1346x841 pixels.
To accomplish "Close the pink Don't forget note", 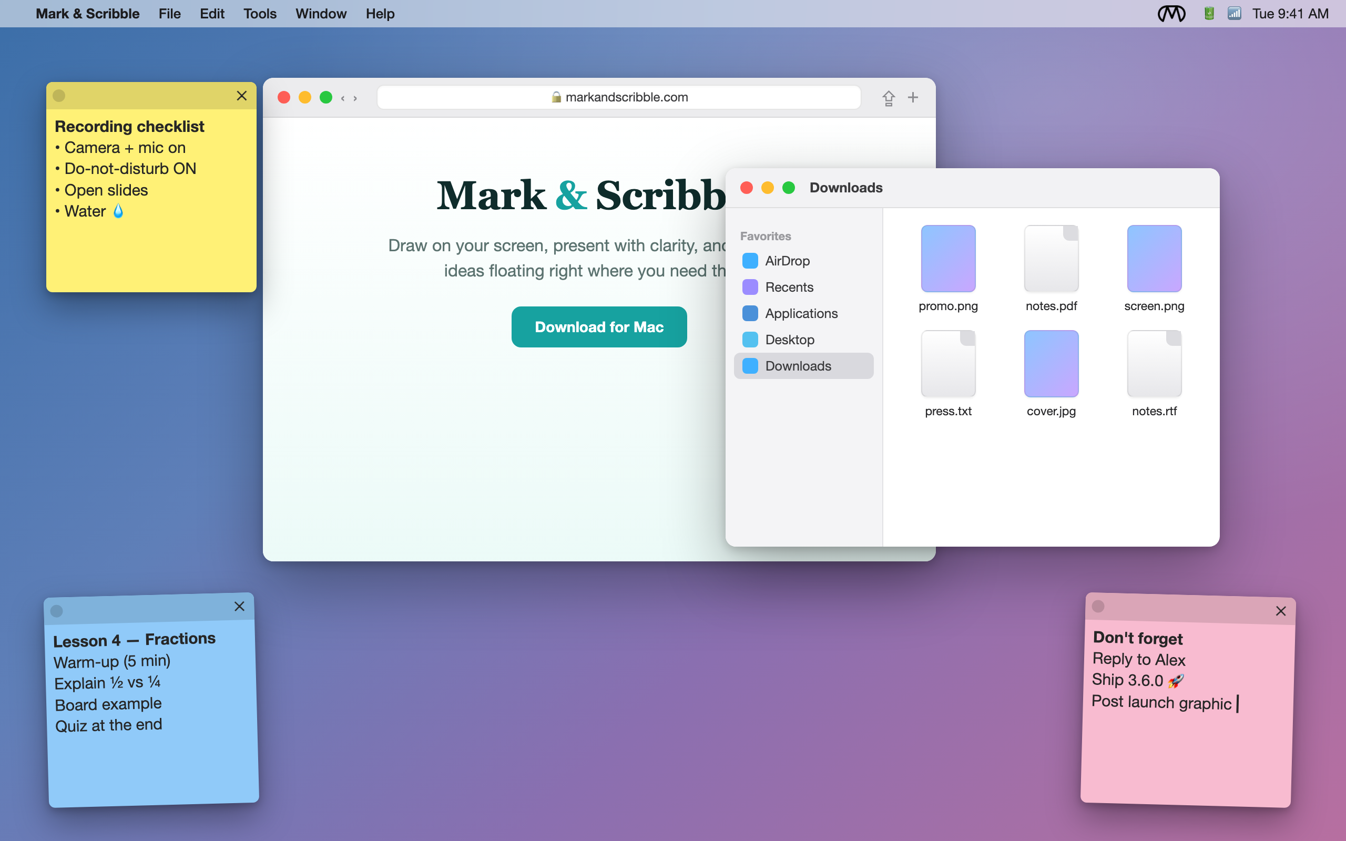I will (1280, 611).
